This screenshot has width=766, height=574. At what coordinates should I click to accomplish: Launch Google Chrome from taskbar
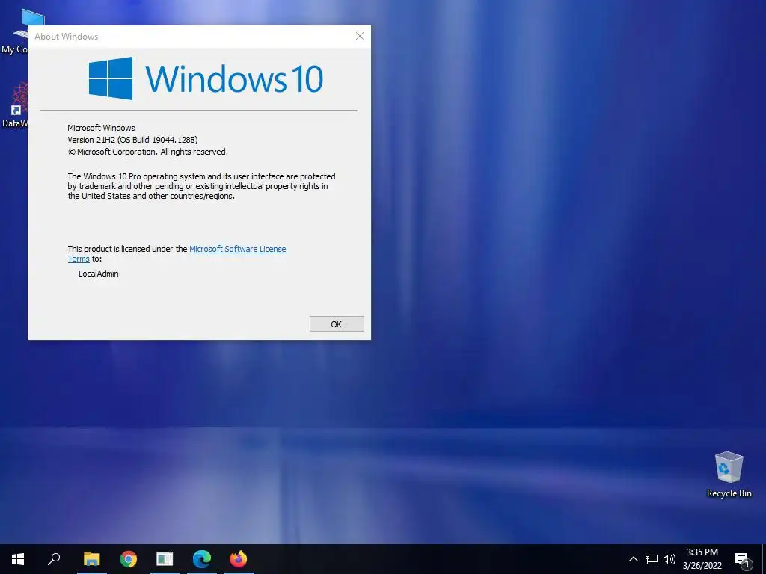click(x=129, y=559)
